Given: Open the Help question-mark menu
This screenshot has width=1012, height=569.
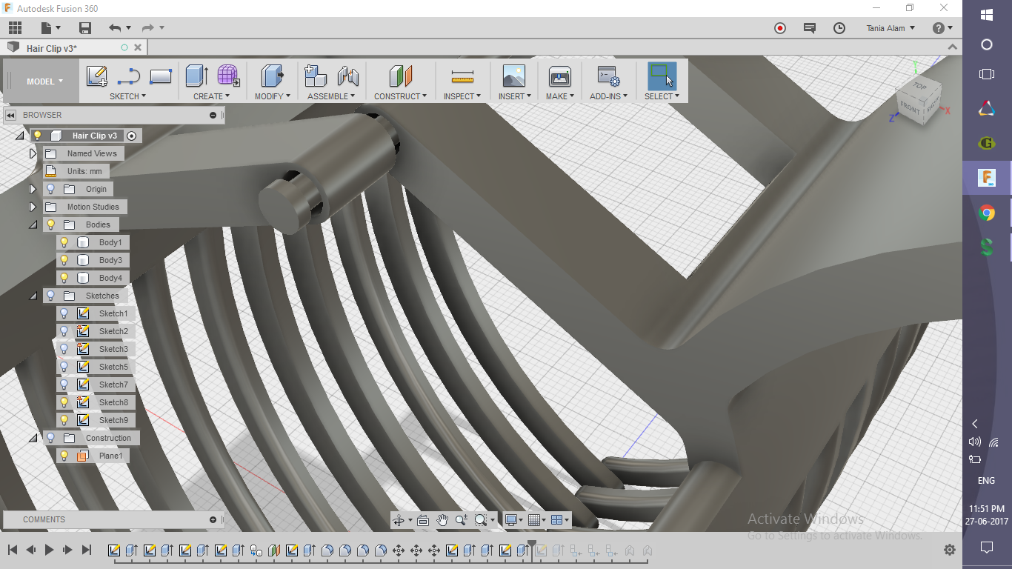Looking at the screenshot, I should coord(942,28).
